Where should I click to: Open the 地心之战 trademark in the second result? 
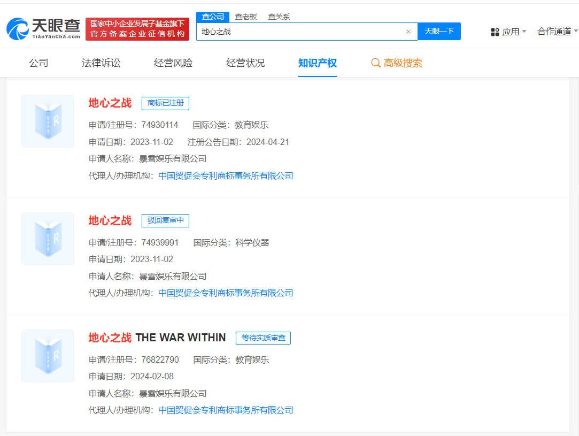tap(109, 220)
